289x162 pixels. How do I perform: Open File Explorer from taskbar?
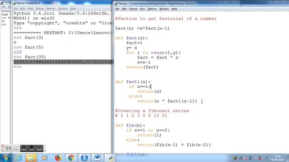pyautogui.click(x=31, y=158)
